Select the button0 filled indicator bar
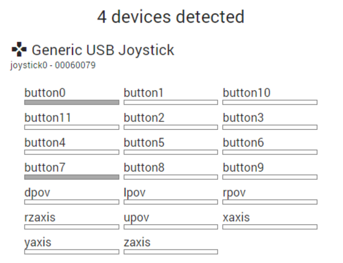The image size is (343, 263). 72,102
